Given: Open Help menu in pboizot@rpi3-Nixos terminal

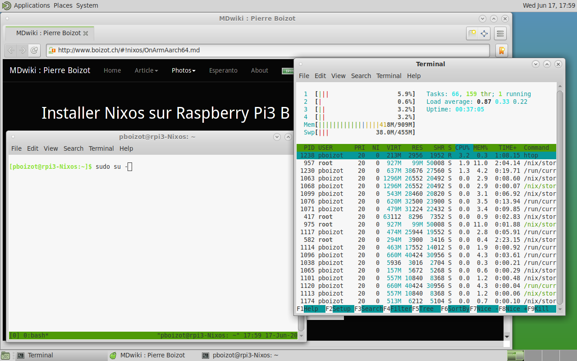Looking at the screenshot, I should pos(126,148).
